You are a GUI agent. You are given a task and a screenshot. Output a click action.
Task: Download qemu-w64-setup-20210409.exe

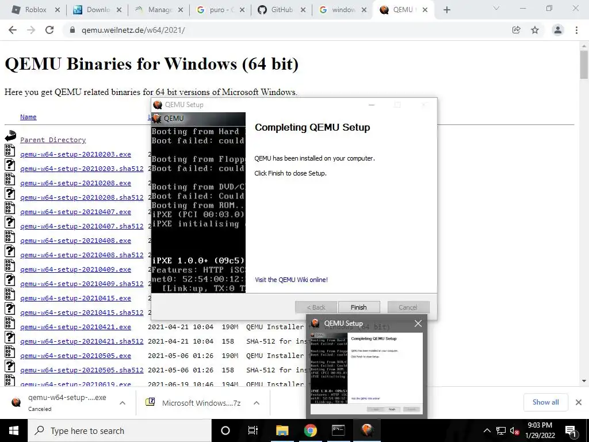pos(75,269)
